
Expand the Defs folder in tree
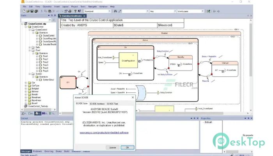30,47
